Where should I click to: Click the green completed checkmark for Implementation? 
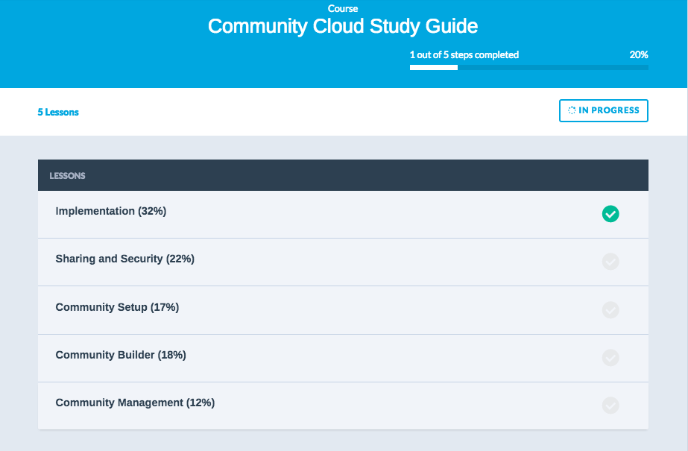(x=610, y=214)
